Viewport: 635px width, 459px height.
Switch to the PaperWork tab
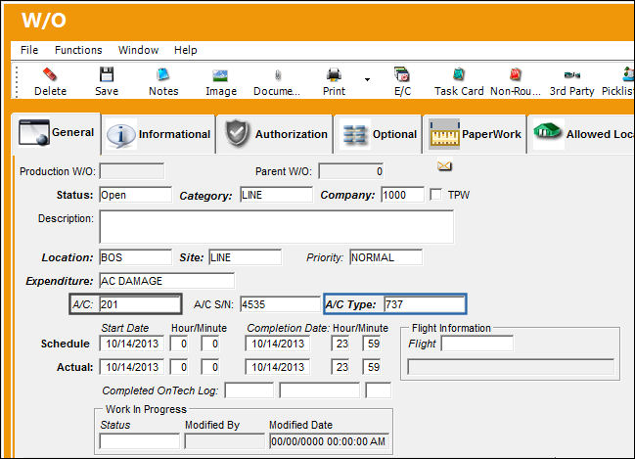pos(475,134)
